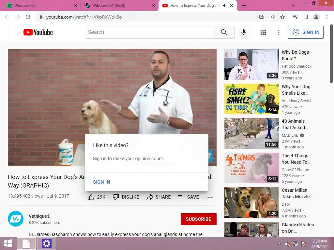
Task: Reload the page in Chrome
Action: pyautogui.click(x=28, y=17)
